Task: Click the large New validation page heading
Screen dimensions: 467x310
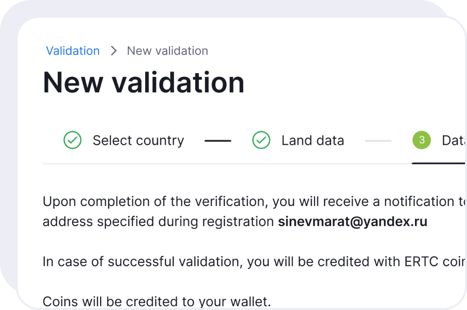Action: coord(144,82)
